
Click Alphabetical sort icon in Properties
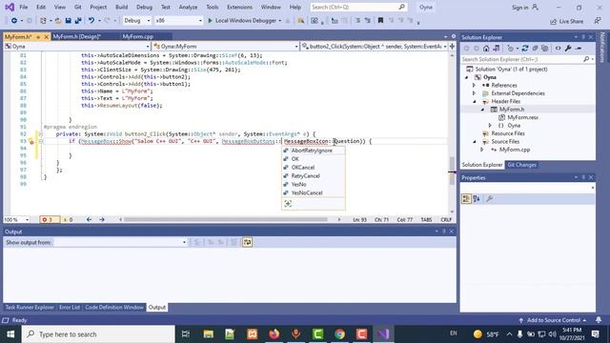click(477, 199)
